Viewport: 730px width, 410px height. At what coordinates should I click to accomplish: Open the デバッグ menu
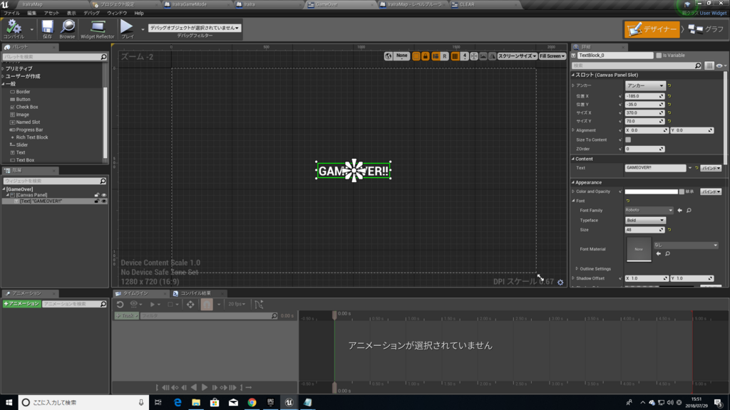pos(91,13)
